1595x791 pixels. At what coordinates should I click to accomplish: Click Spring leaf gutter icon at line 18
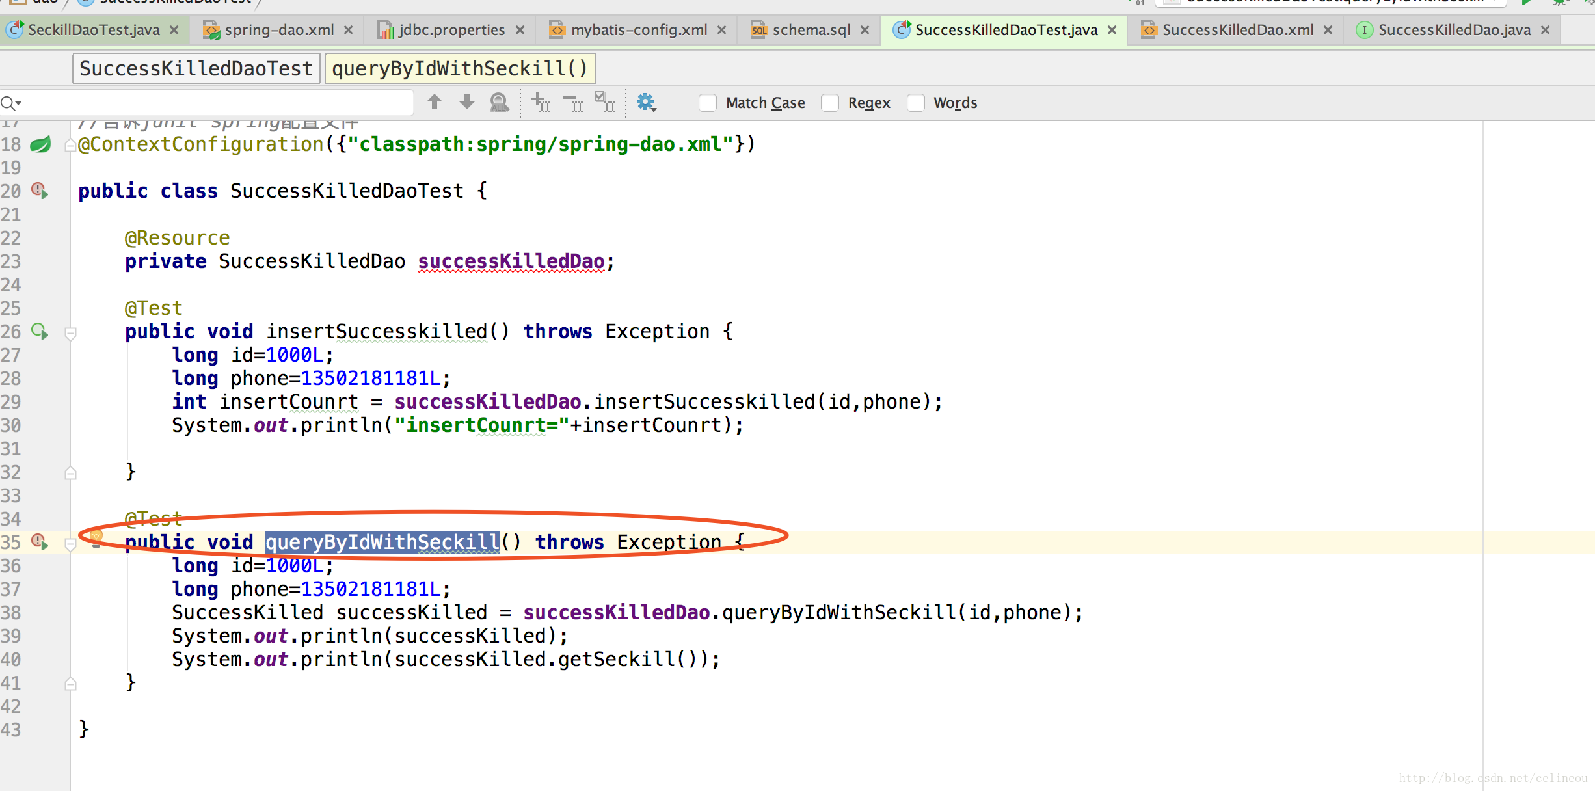coord(40,144)
